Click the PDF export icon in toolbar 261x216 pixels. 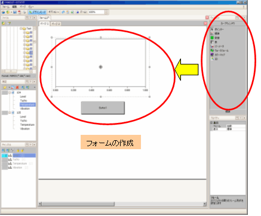tap(19, 12)
